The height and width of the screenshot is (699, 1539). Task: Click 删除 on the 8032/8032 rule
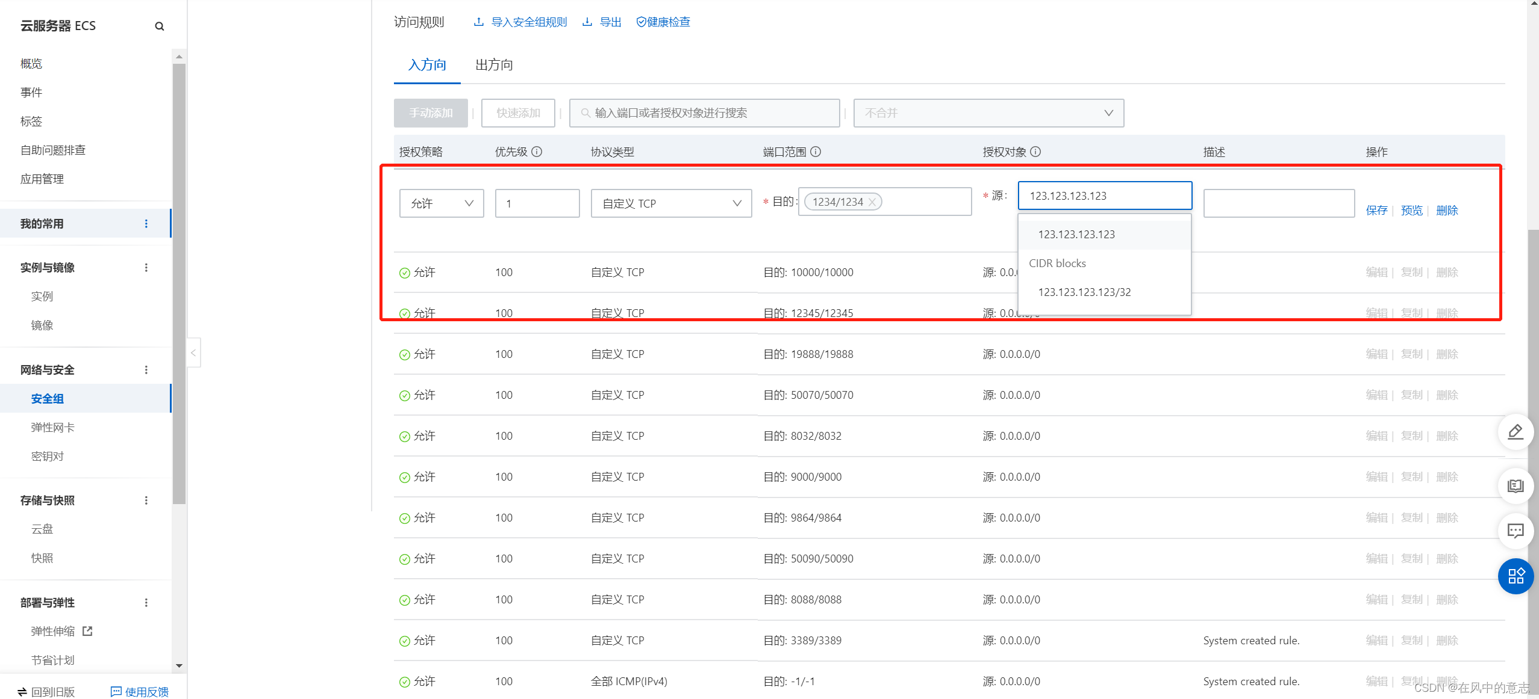tap(1447, 436)
